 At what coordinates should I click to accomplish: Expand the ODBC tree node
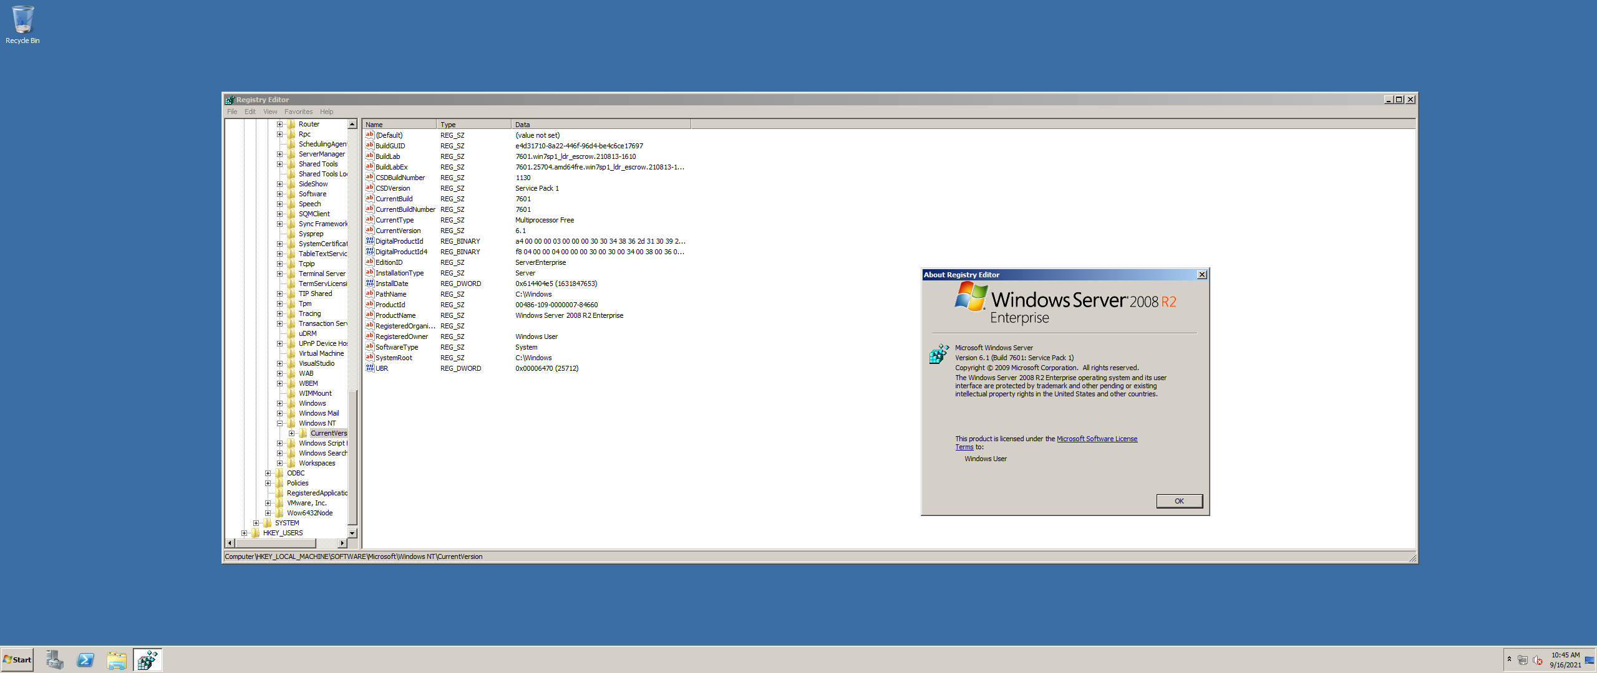[x=268, y=473]
